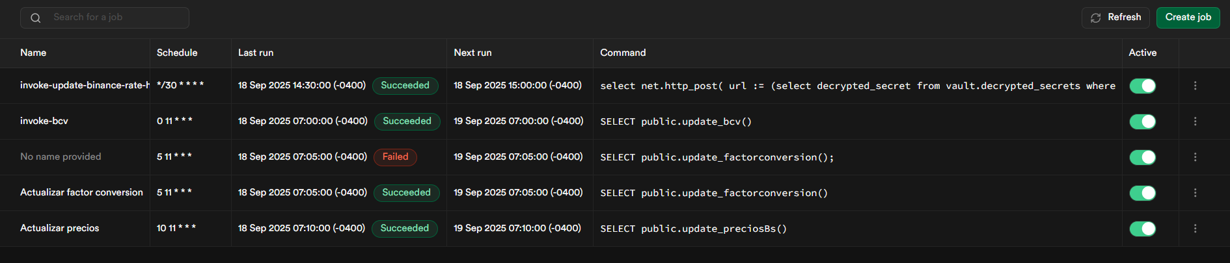
Task: Open actions menu for invoke-update-binance-rate job
Action: pyautogui.click(x=1195, y=86)
